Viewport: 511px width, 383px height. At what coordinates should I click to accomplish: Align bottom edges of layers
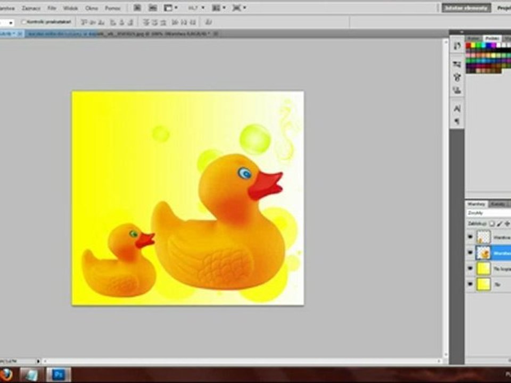point(101,22)
